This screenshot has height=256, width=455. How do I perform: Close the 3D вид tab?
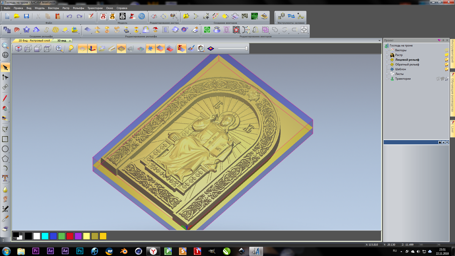[71, 40]
